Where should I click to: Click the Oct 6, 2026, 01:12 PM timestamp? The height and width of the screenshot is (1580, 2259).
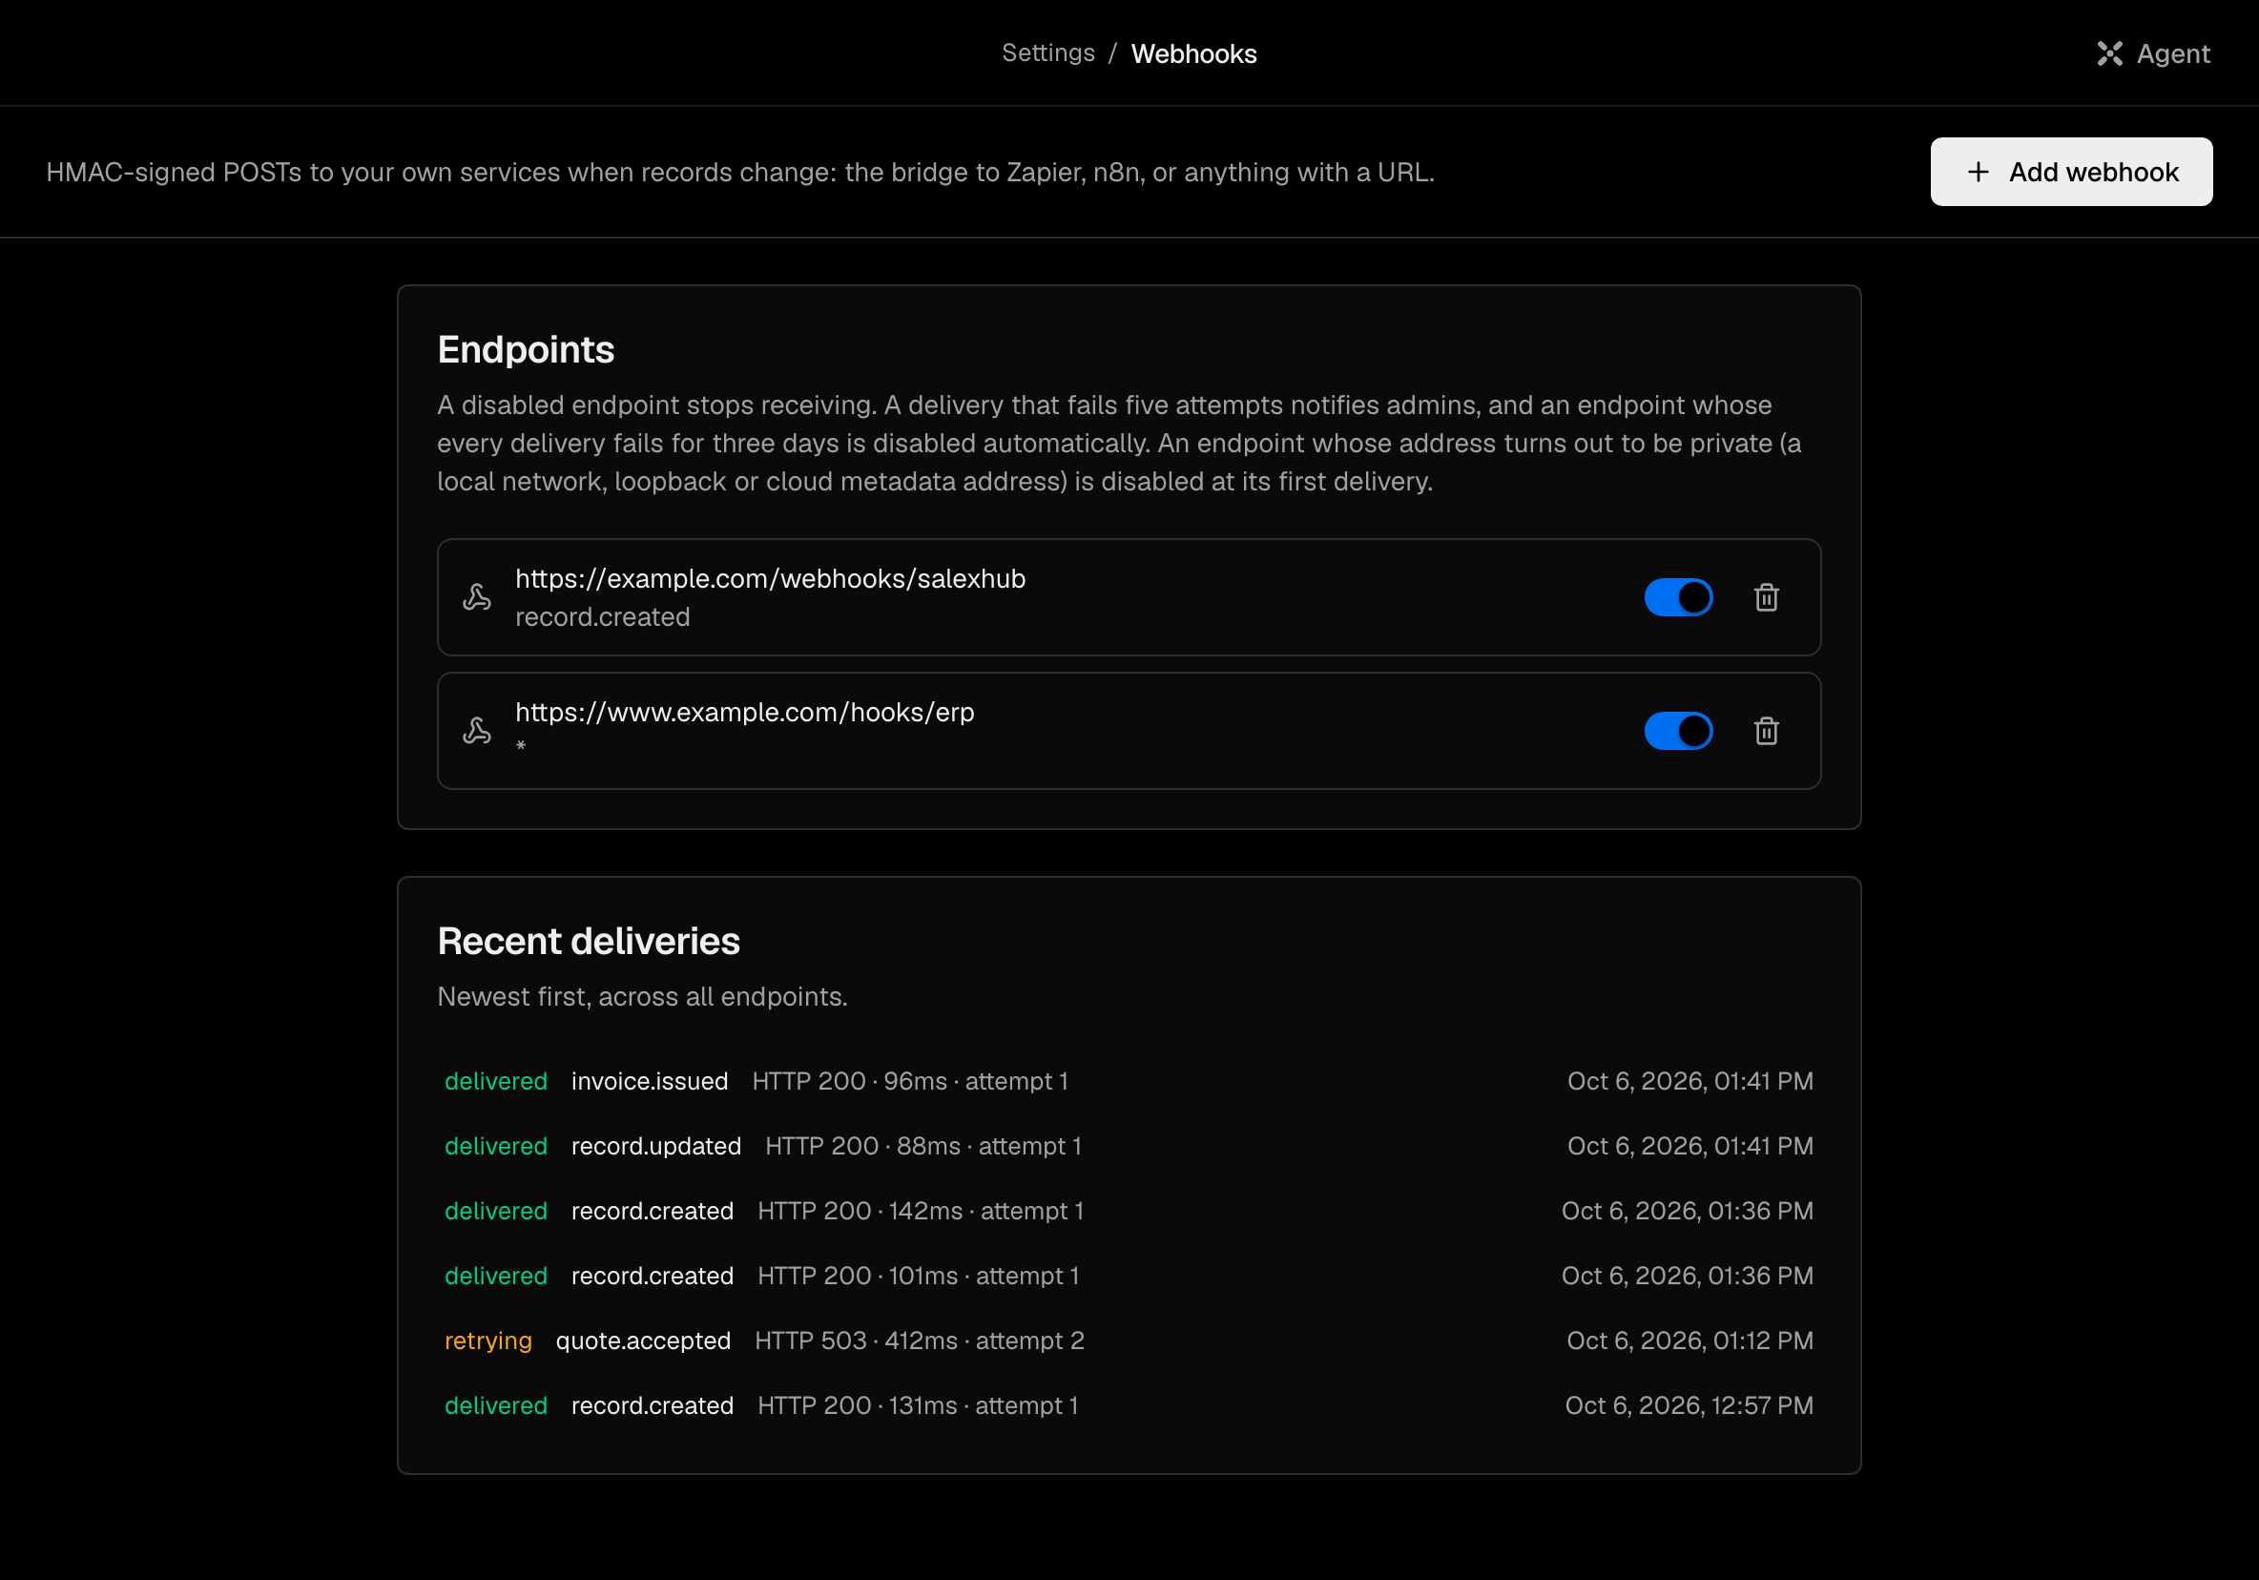(1689, 1341)
